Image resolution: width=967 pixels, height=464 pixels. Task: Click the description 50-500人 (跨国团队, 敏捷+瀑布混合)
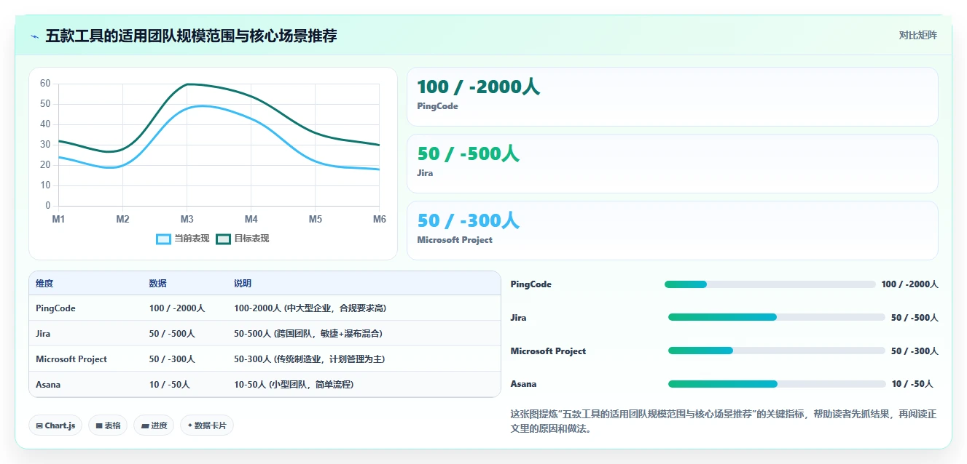point(308,334)
